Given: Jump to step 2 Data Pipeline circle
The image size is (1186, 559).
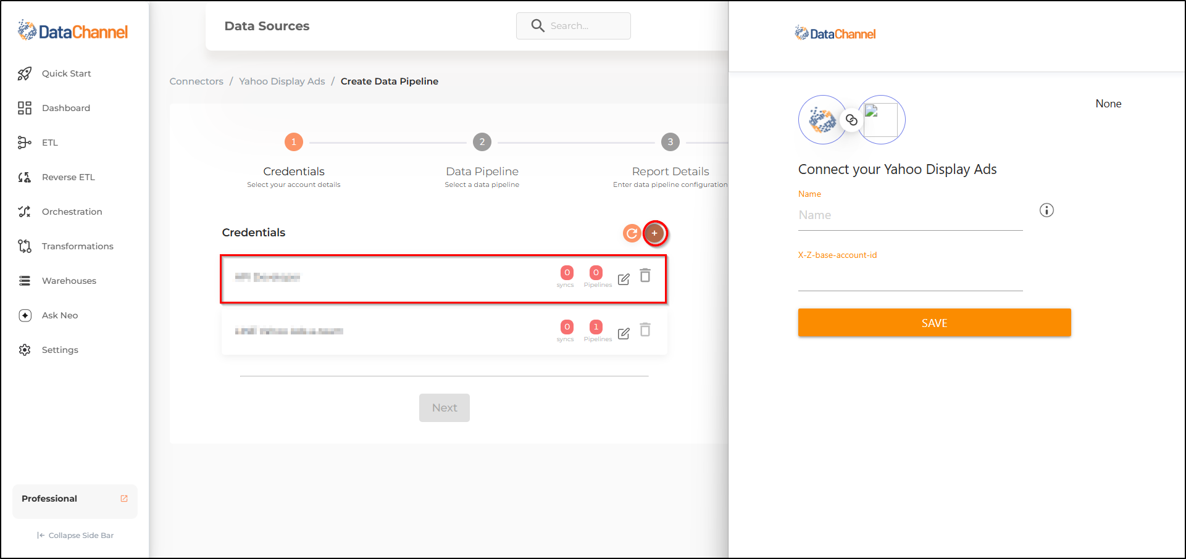Looking at the screenshot, I should pyautogui.click(x=482, y=142).
